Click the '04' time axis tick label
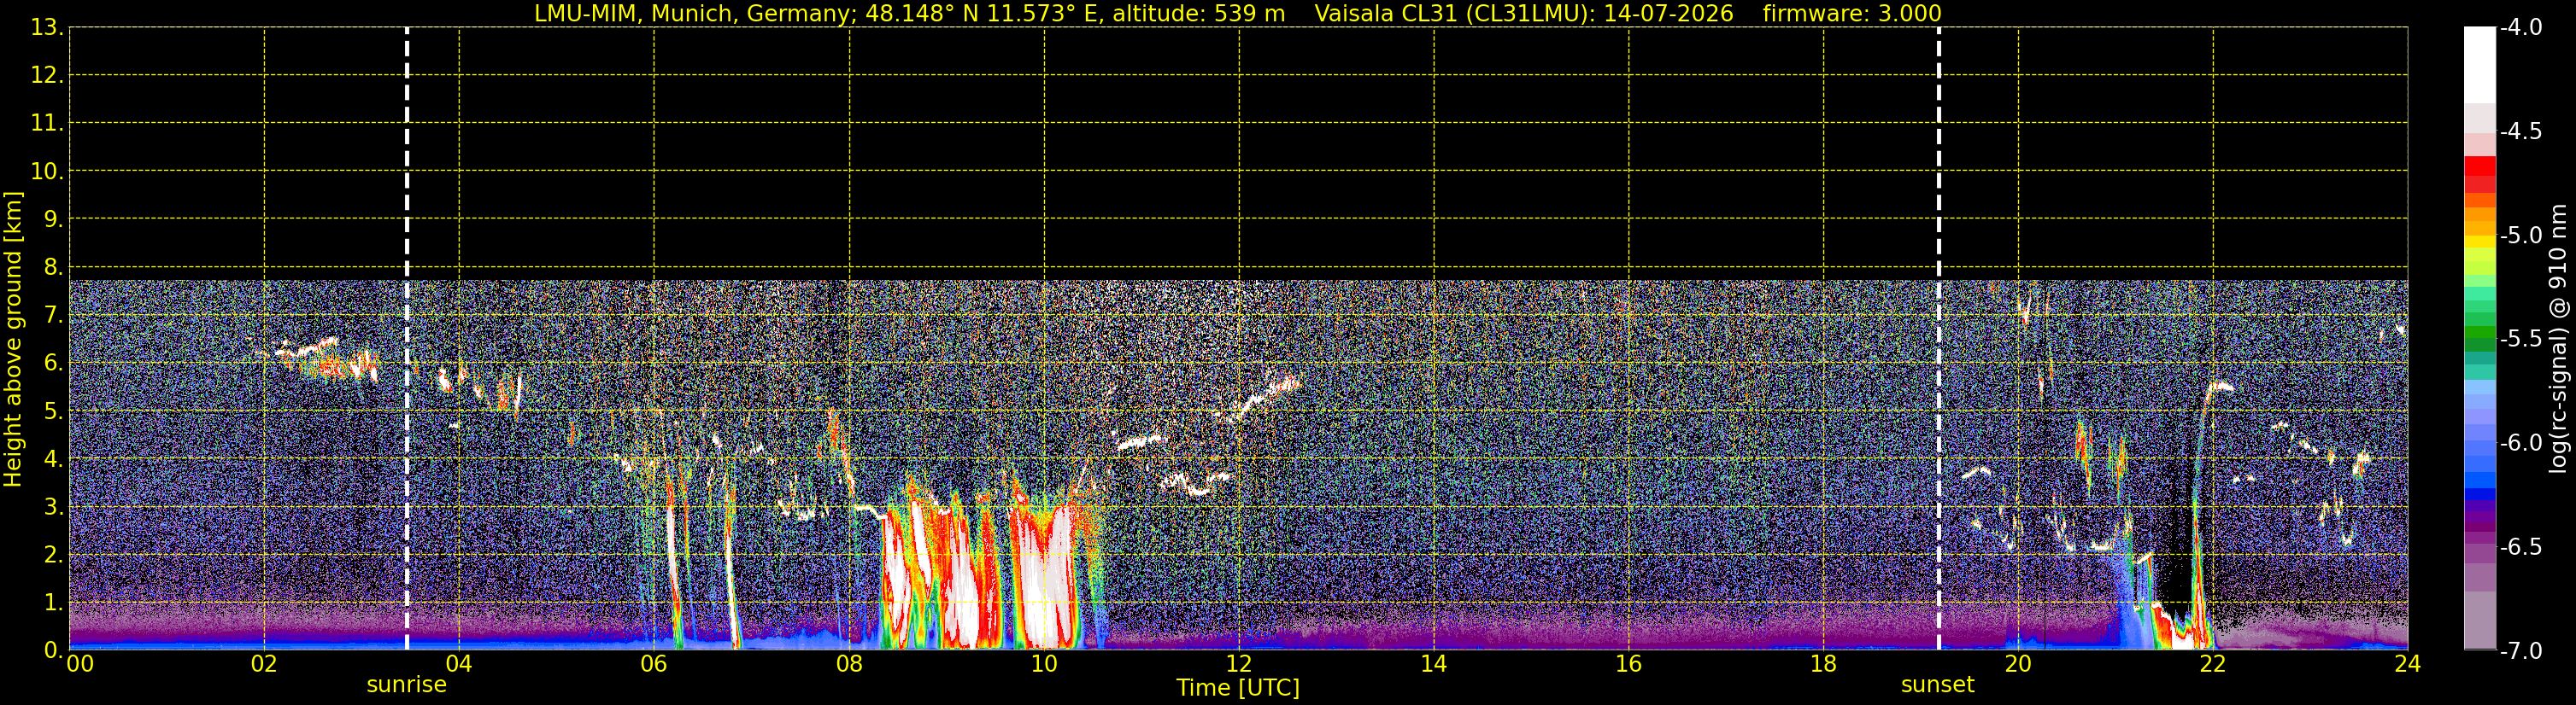This screenshot has height=705, width=2576. pos(459,664)
